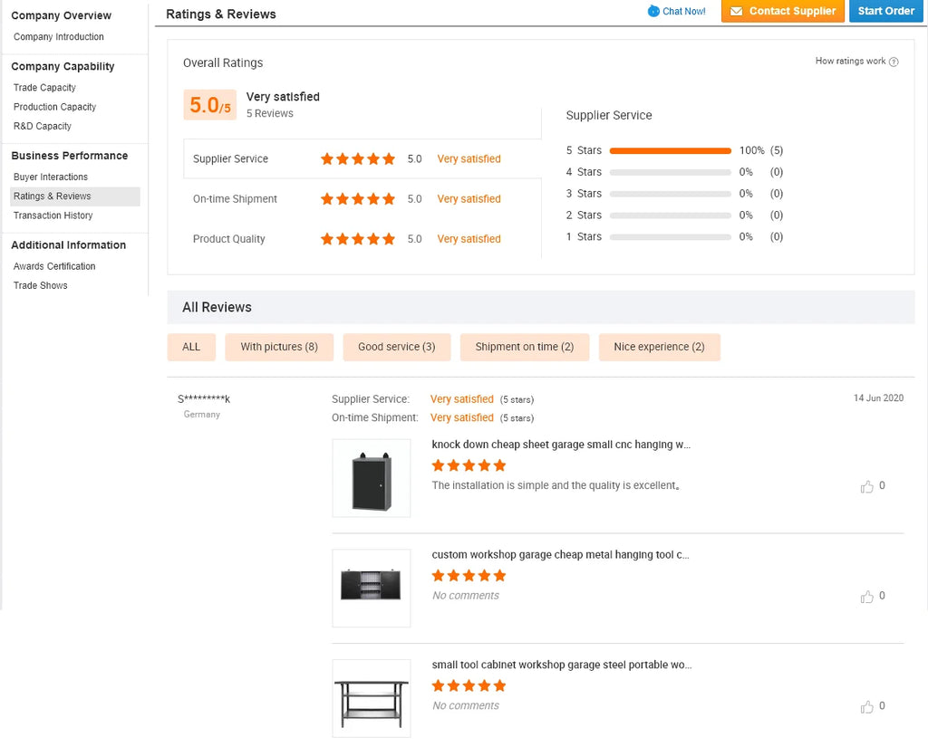Screen dimensions: 928x747
Task: Click the 4 Stars progress bar
Action: pos(670,173)
